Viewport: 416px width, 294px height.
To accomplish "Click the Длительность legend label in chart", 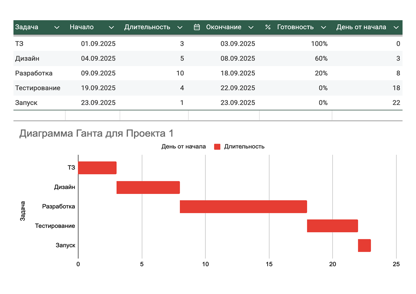I will (x=244, y=147).
